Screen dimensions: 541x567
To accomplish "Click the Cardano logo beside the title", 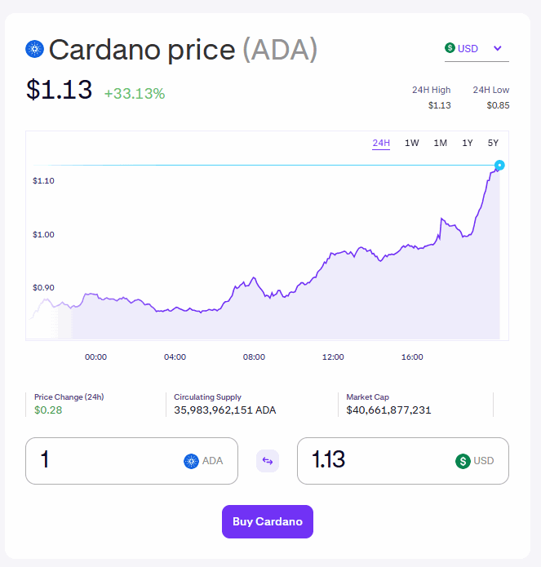I will tap(33, 49).
